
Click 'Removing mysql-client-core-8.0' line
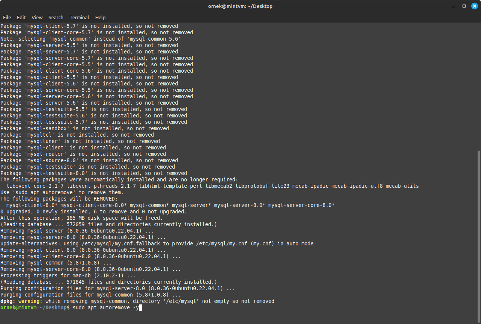tap(91, 257)
